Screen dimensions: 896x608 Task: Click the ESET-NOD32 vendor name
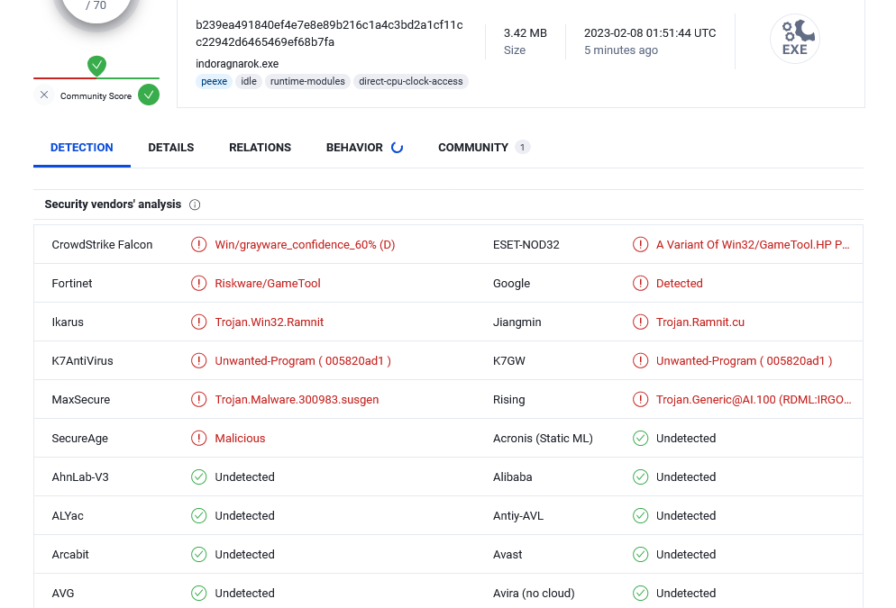coord(526,245)
